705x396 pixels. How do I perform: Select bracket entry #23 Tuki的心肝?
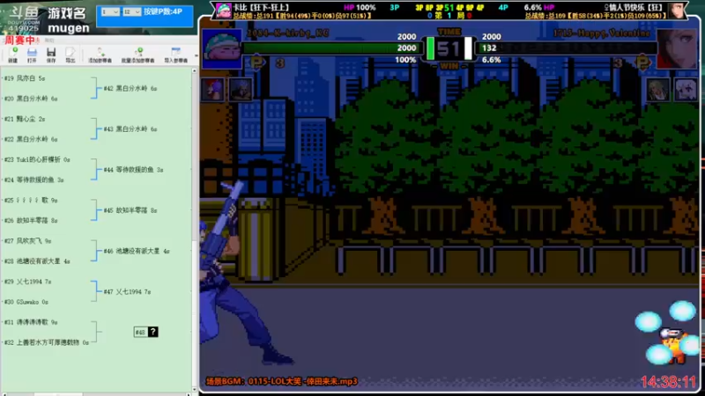pyautogui.click(x=37, y=159)
